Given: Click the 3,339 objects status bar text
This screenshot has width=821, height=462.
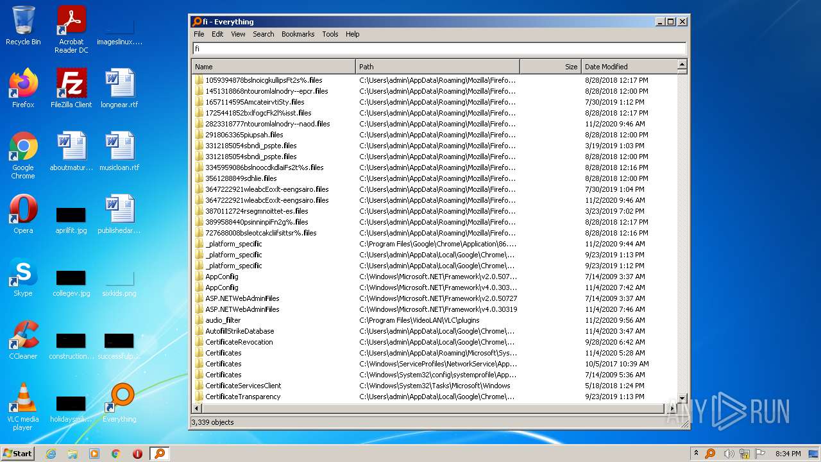Looking at the screenshot, I should (x=212, y=422).
